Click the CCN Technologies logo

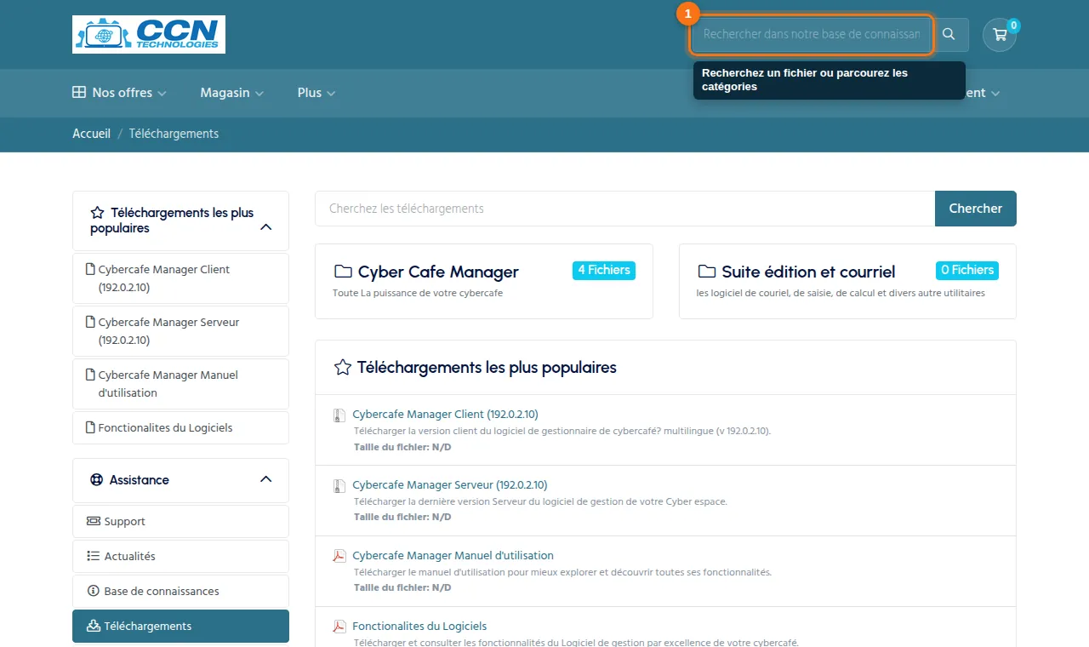pos(149,35)
